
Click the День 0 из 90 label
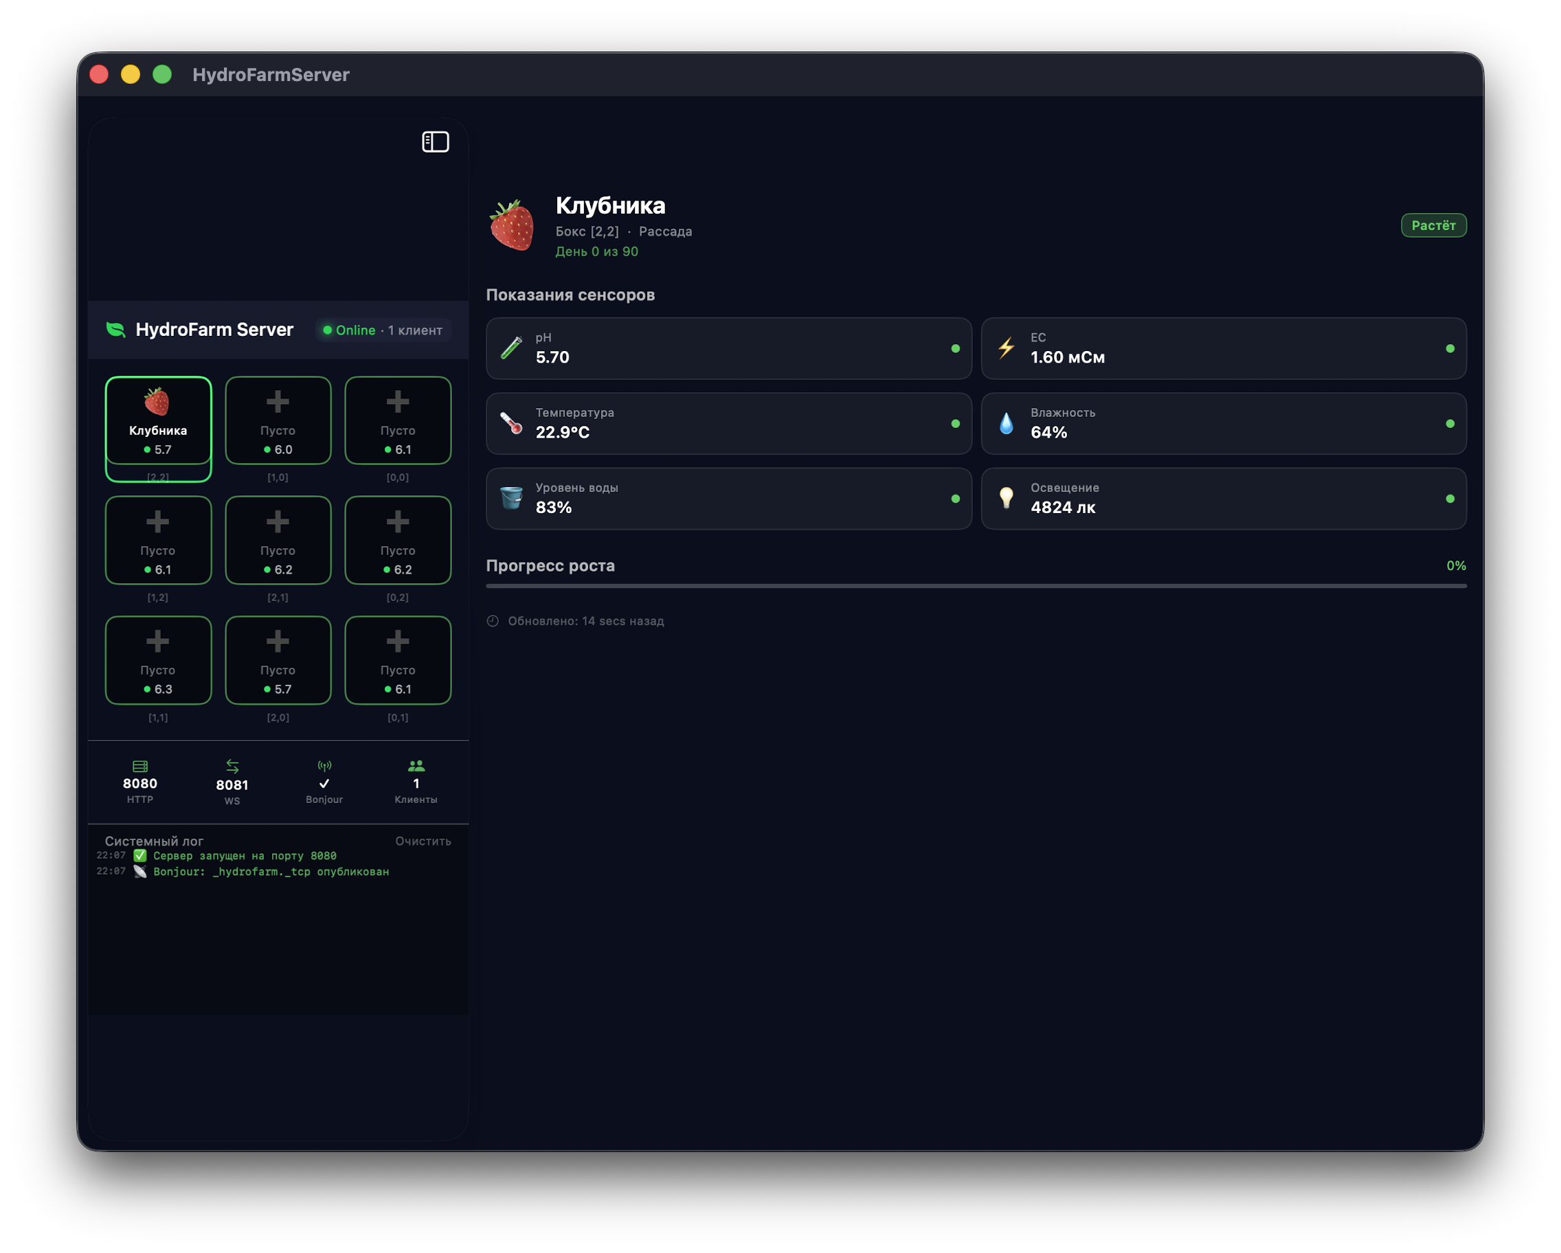pos(596,251)
